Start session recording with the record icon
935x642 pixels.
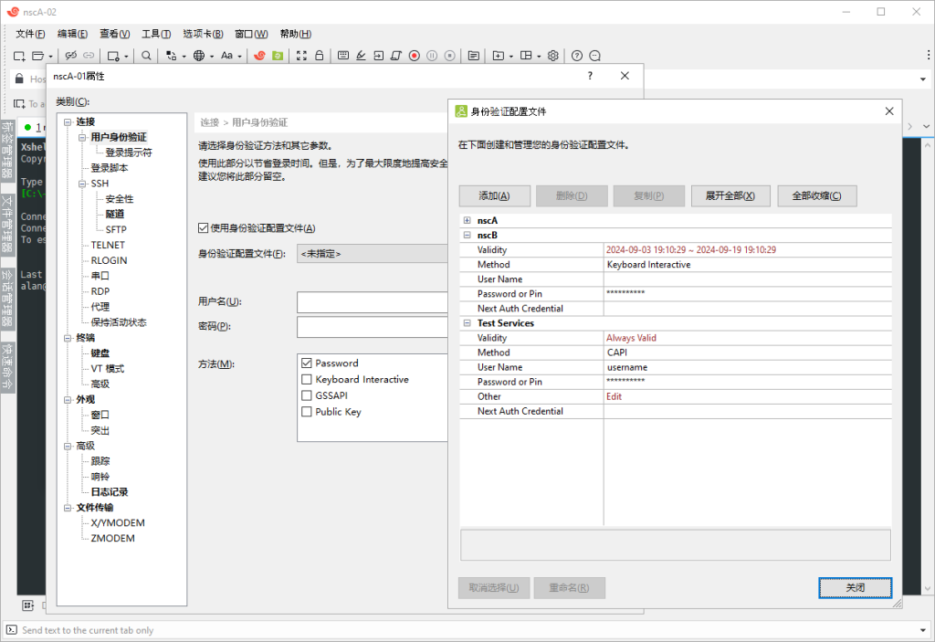415,55
